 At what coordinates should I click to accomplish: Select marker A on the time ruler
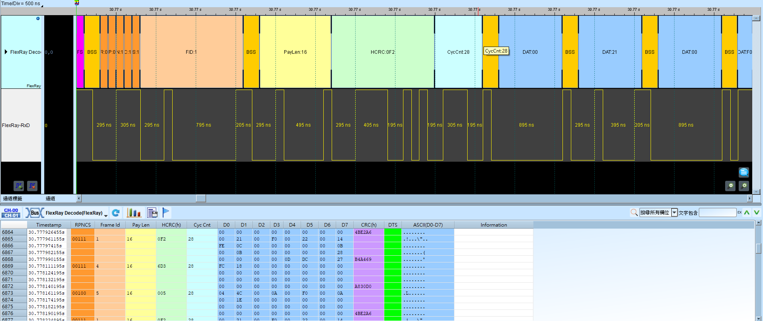point(77,3)
